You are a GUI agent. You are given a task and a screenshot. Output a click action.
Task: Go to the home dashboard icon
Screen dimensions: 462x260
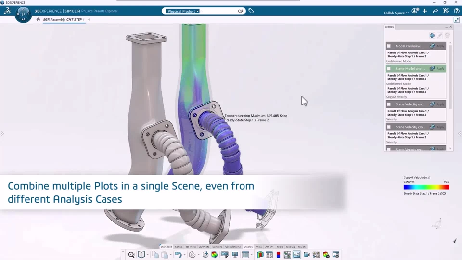(38, 19)
